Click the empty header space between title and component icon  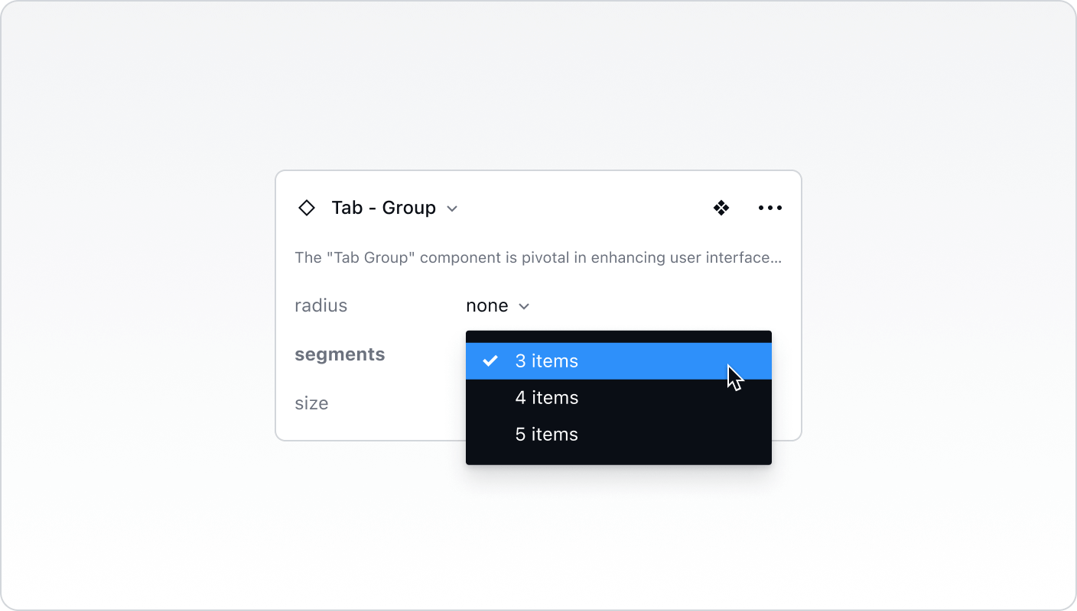click(581, 208)
